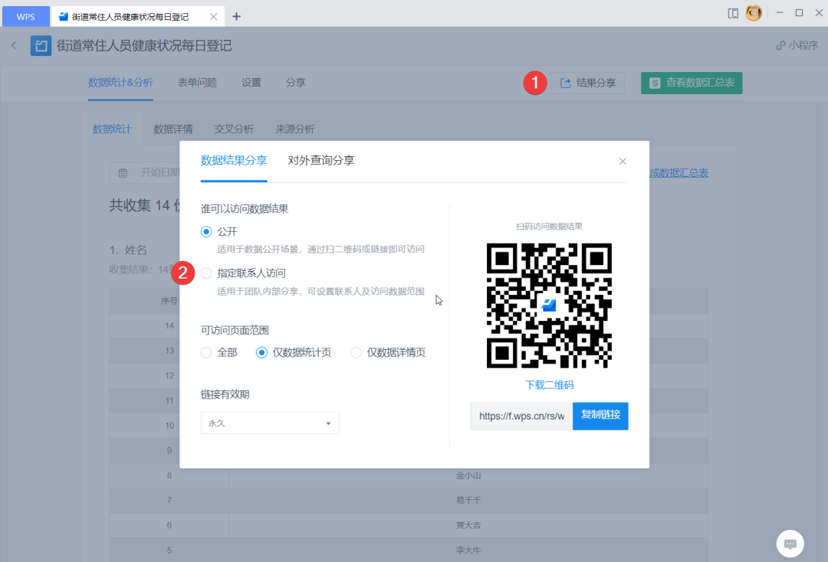Screen dimensions: 828x562
Task: Select the 数据详情 sub-tab
Action: pos(173,129)
